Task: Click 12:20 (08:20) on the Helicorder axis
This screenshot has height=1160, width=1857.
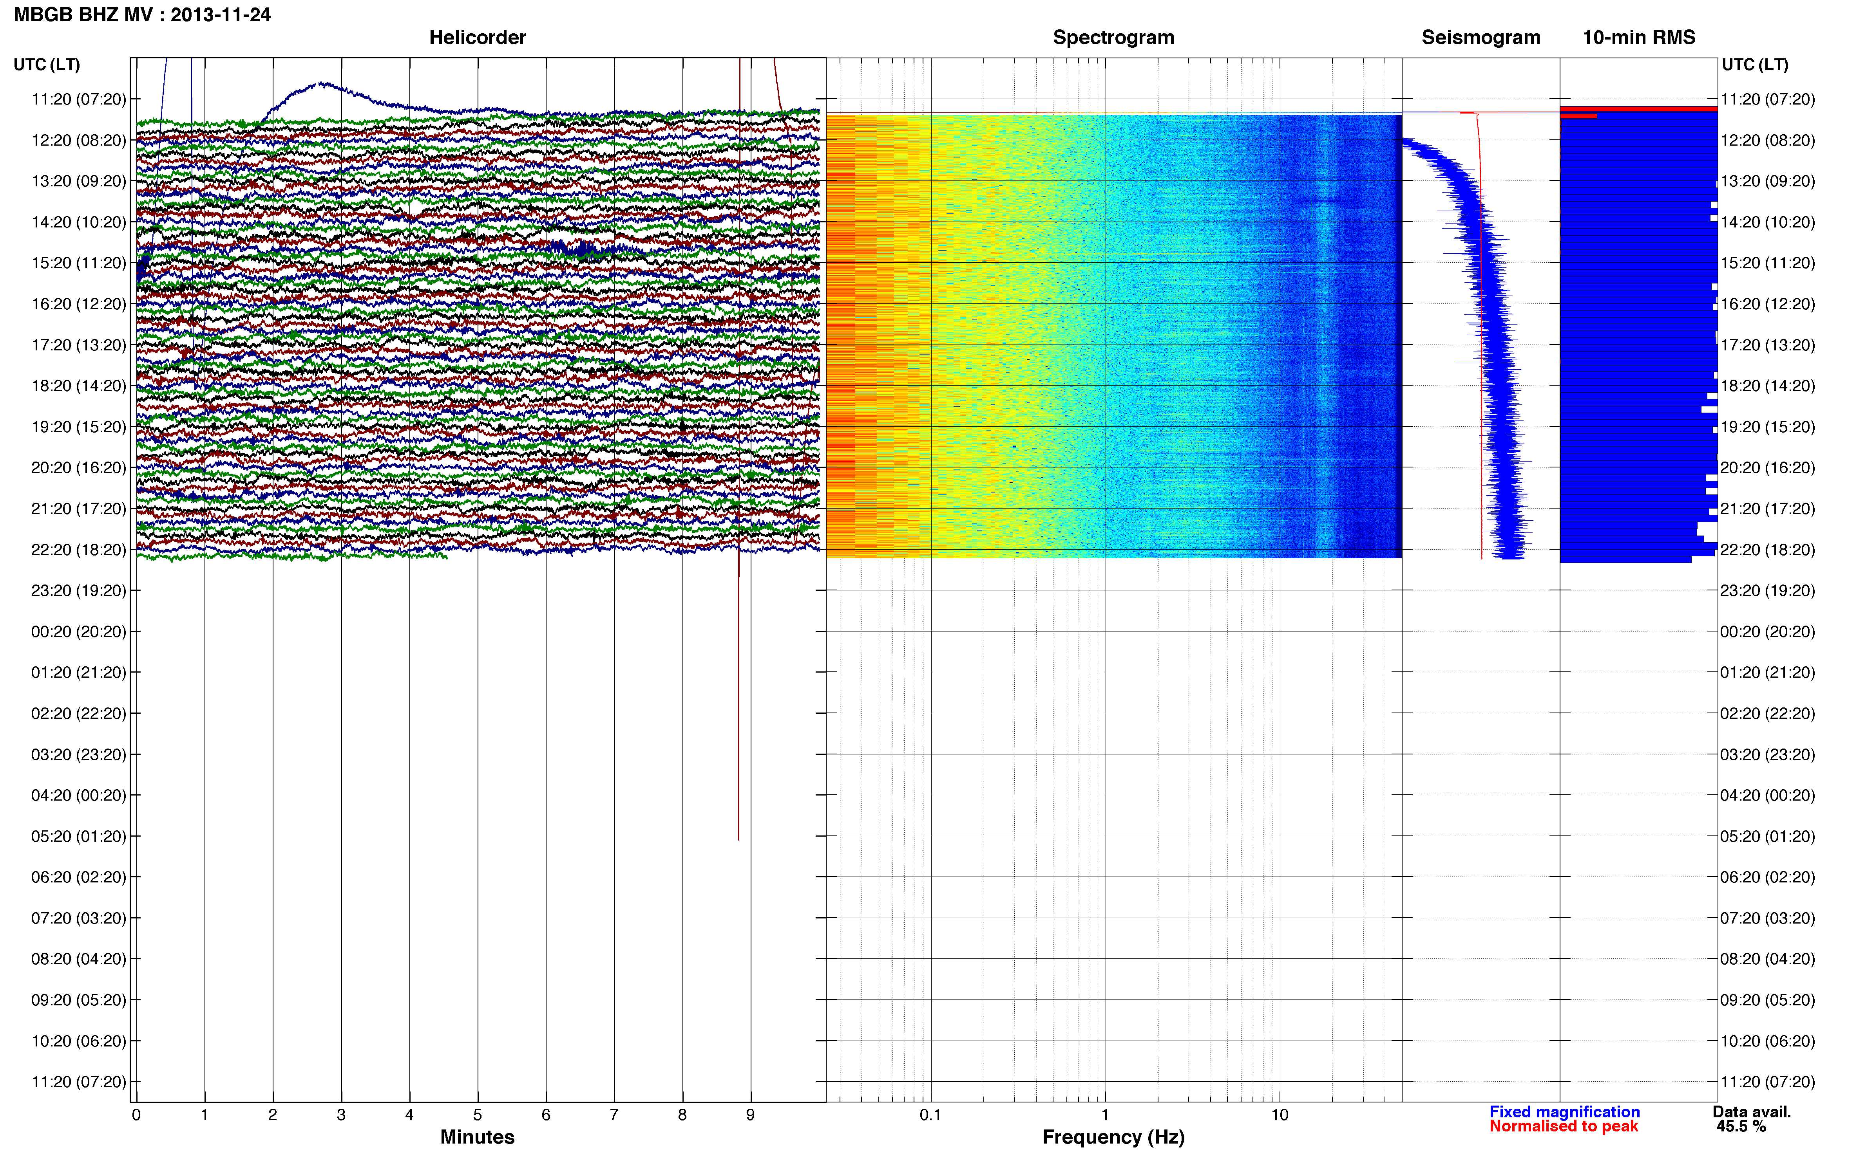Action: pos(78,141)
